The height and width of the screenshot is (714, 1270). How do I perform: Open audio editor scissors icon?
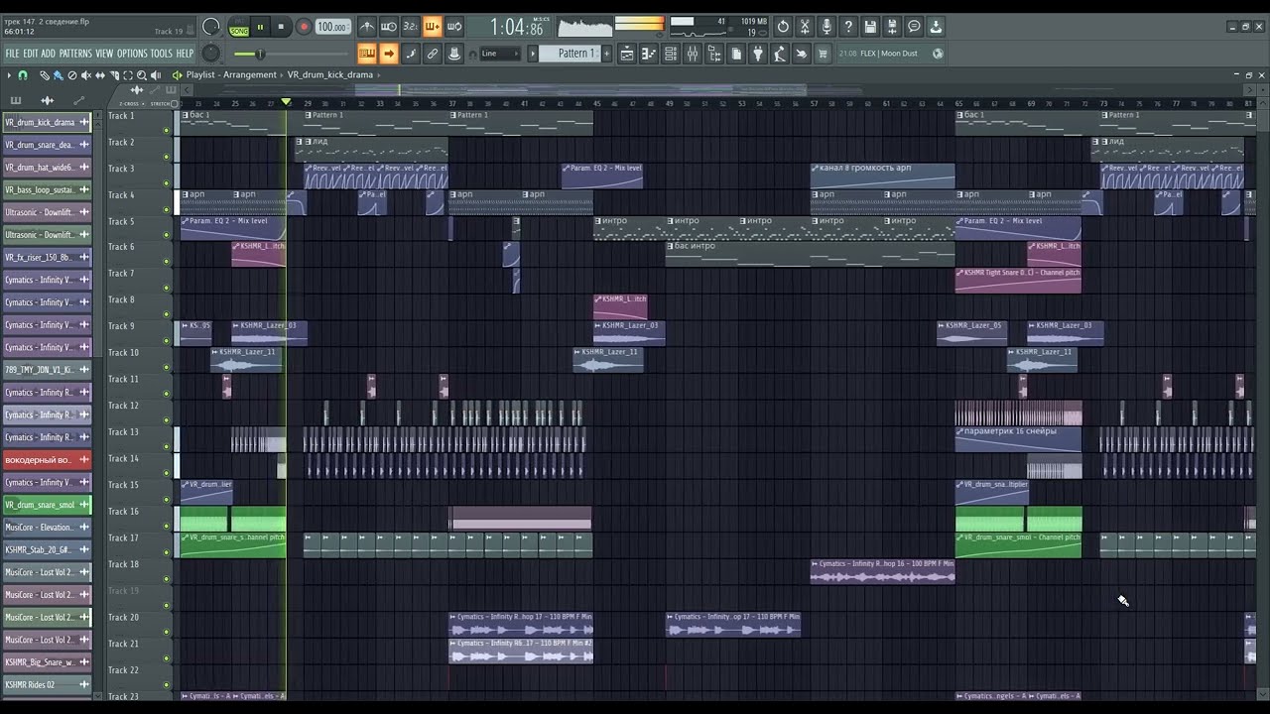[x=805, y=27]
